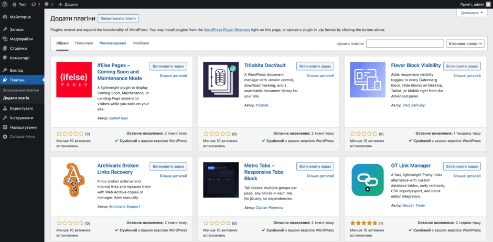Click IfElse Pages empty star rating
This screenshot has height=242, width=493.
coord(70,134)
